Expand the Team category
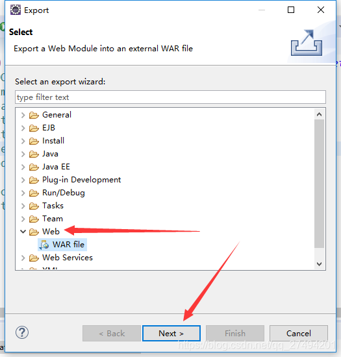The image size is (341, 357). tap(23, 219)
